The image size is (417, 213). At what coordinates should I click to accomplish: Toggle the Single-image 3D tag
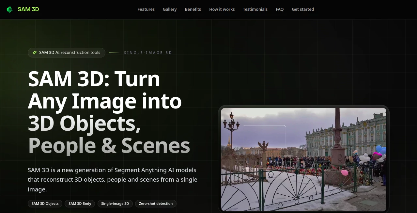tap(115, 204)
